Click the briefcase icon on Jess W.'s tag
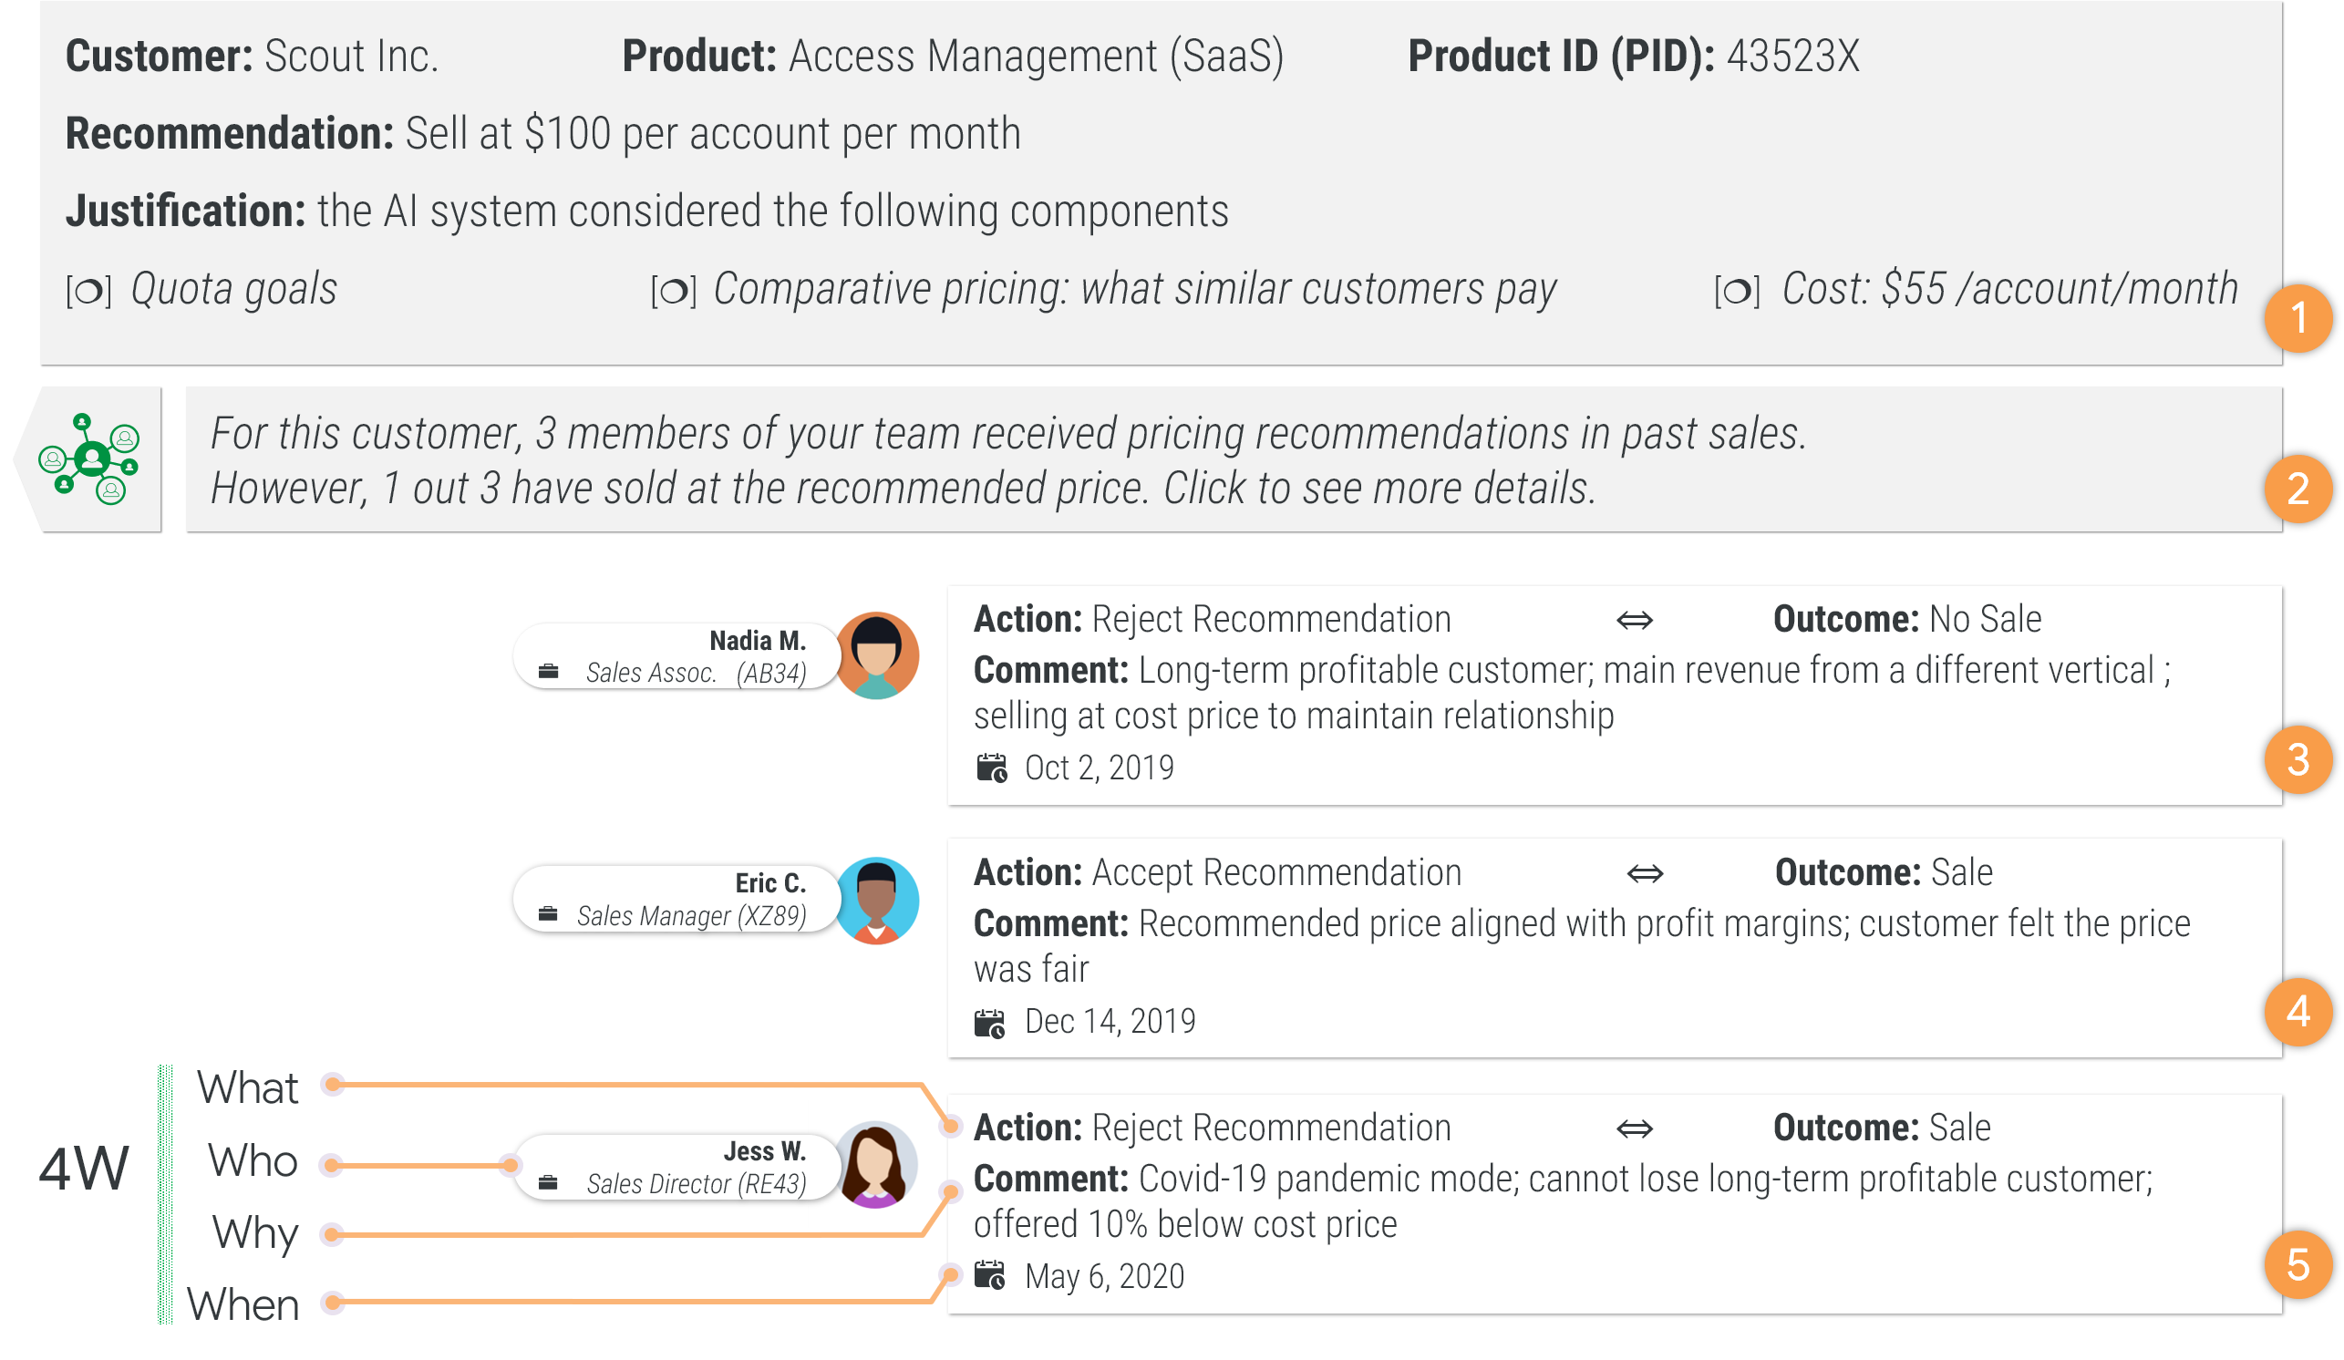Screen dimensions: 2344x1360 [549, 1183]
